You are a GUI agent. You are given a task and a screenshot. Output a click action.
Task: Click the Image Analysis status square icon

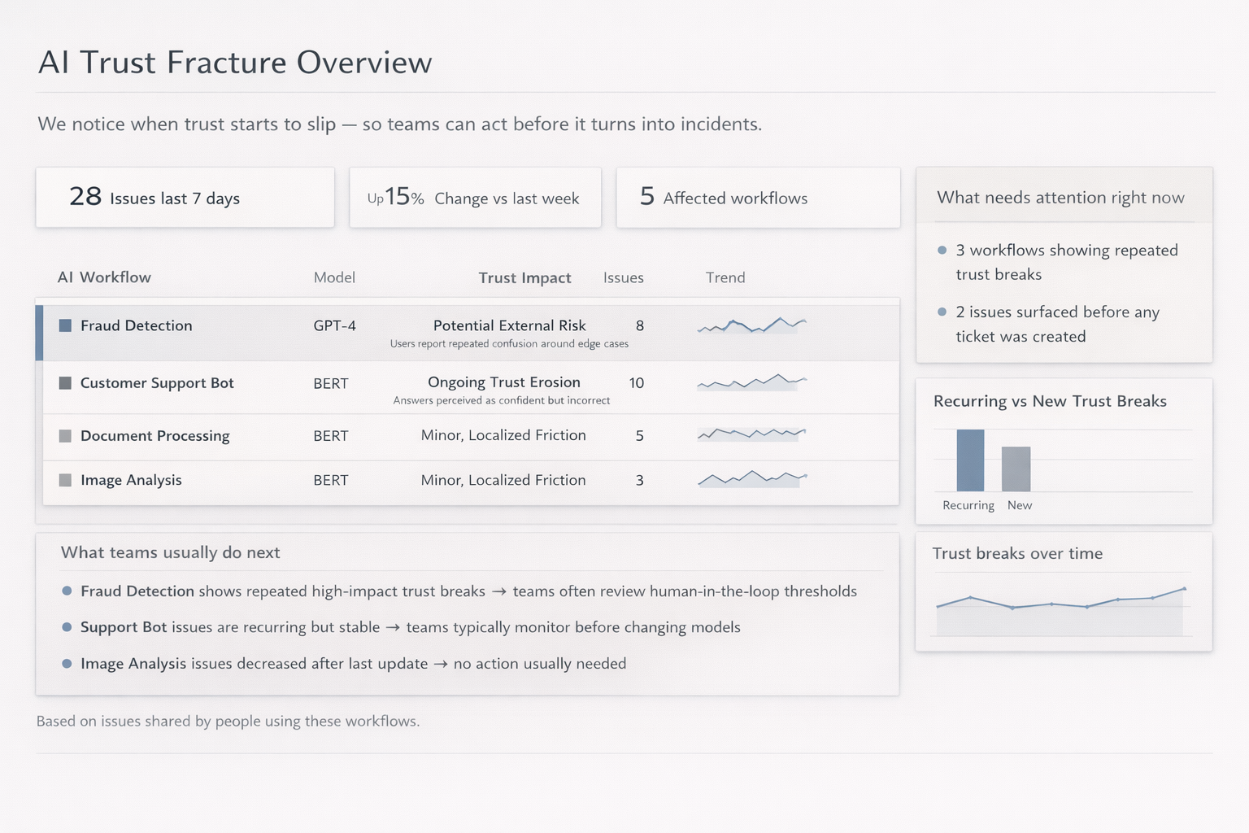click(65, 480)
